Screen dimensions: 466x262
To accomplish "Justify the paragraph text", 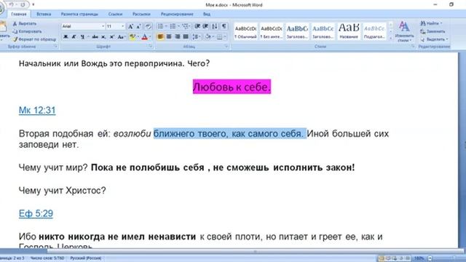I will [186, 37].
